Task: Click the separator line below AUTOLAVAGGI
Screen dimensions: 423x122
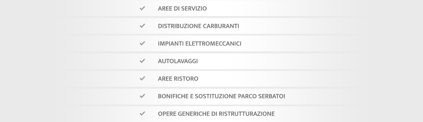Action: 211,70
